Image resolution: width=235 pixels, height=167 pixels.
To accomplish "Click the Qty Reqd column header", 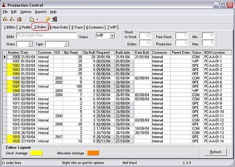I will [x=72, y=52].
